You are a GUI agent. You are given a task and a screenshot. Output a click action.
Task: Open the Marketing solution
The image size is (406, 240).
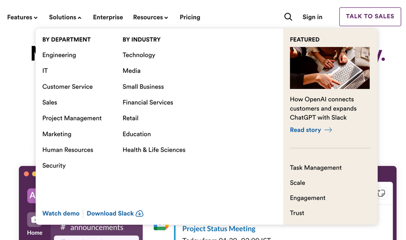click(x=57, y=134)
